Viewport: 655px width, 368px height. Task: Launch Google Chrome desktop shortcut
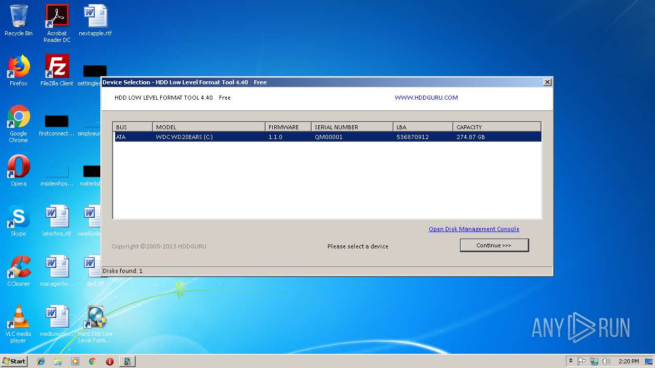click(18, 124)
